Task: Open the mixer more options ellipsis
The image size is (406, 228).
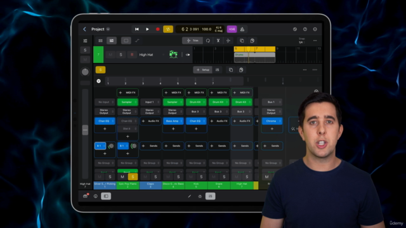Action: [304, 70]
